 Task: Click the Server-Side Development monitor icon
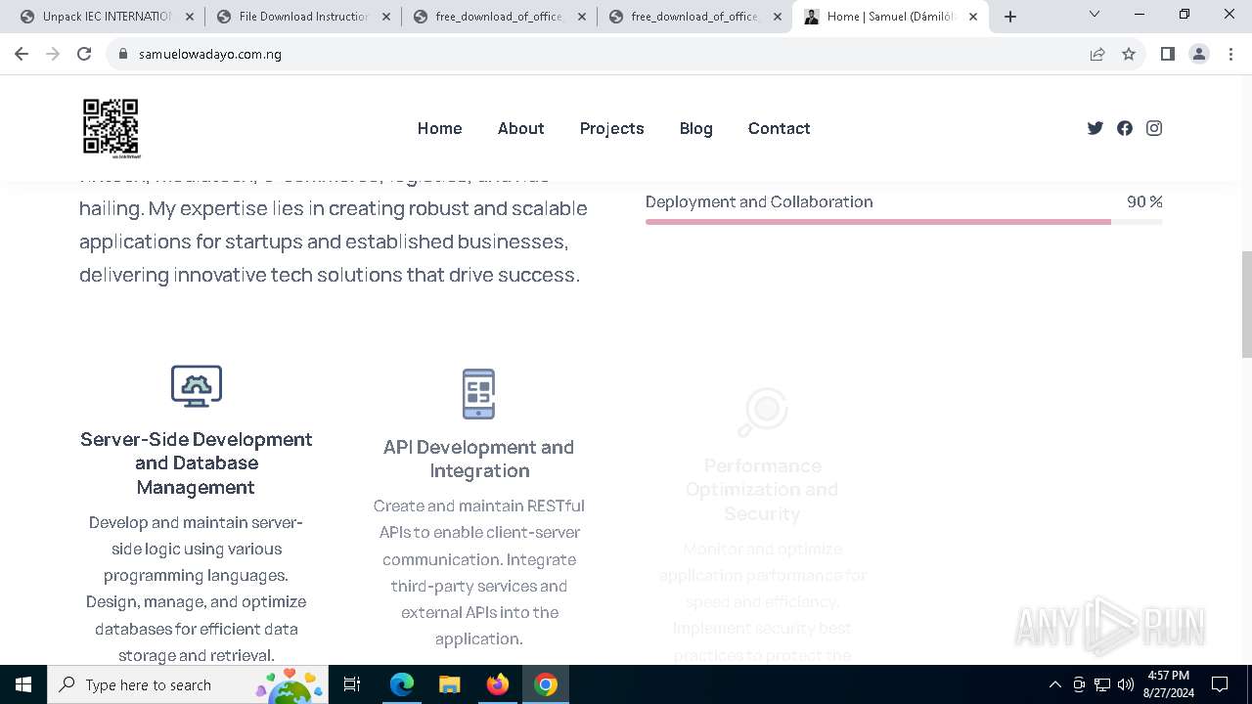coord(197,386)
